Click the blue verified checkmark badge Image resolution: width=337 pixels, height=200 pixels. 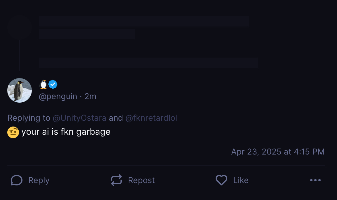(53, 84)
